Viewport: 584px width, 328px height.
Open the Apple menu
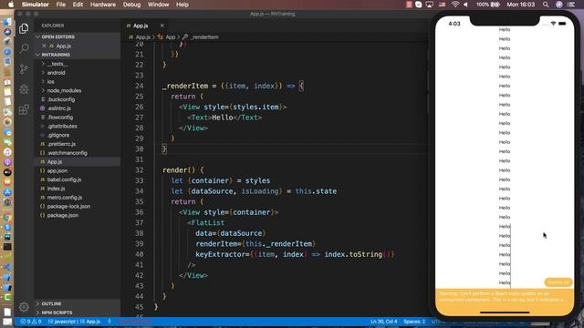pos(11,5)
